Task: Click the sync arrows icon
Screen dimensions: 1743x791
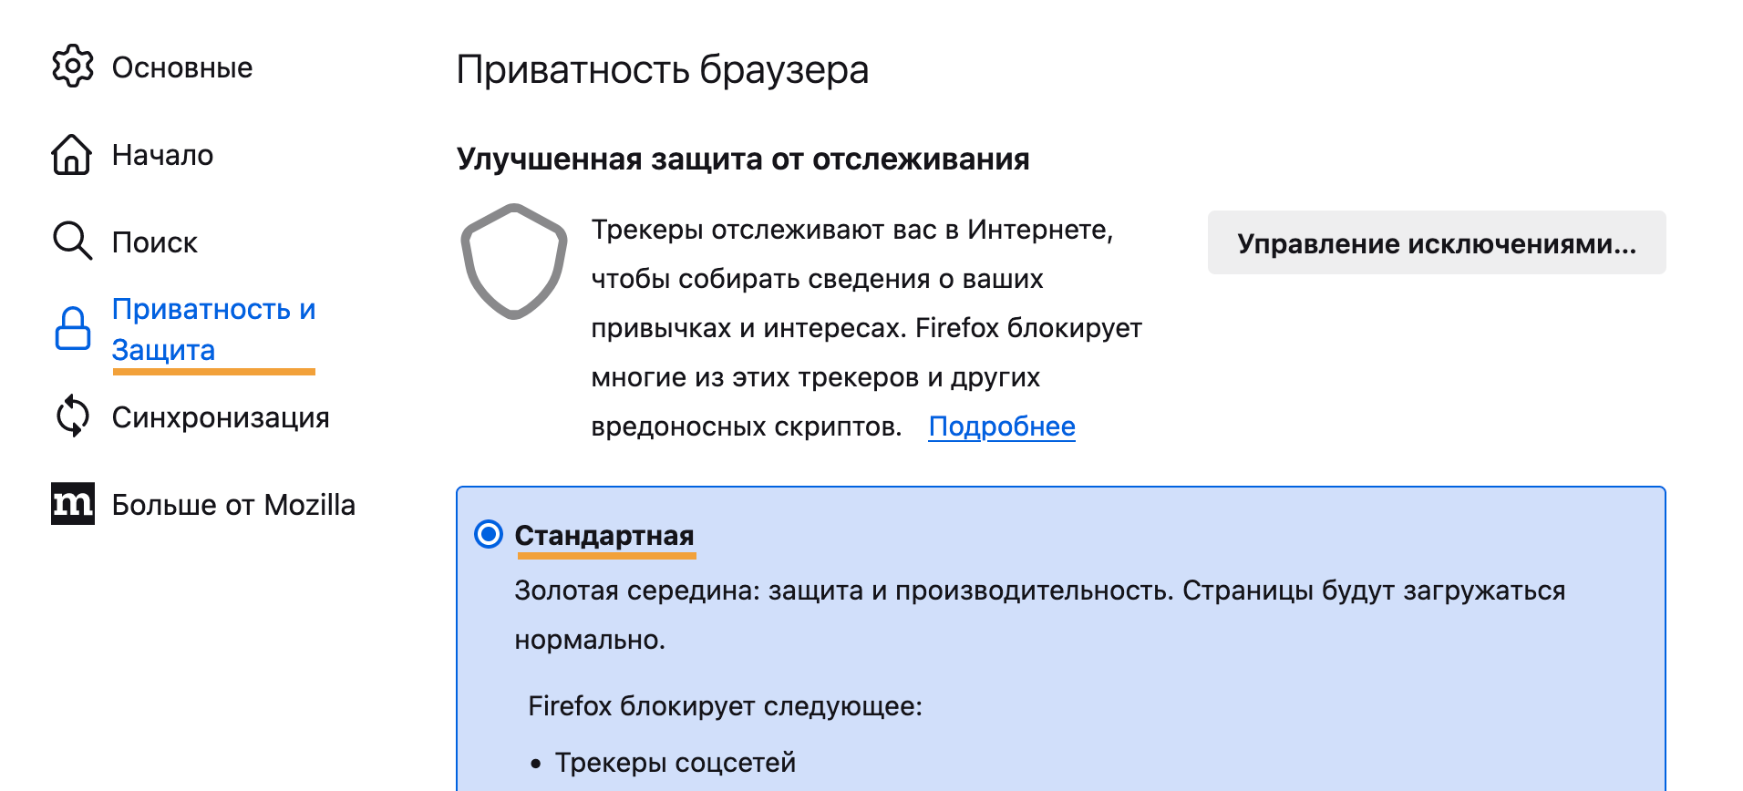Action: [73, 416]
